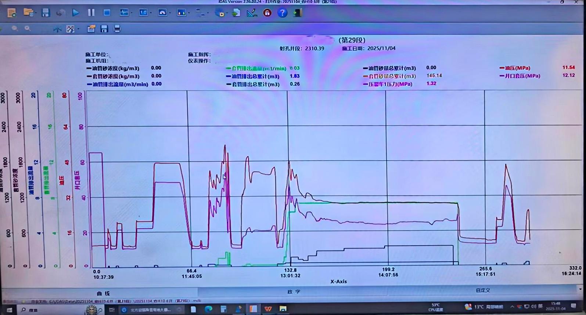Pause acquisition using the pause button

[x=91, y=13]
